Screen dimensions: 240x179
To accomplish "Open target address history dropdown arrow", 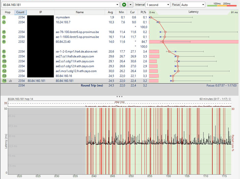I will pos(117,5).
